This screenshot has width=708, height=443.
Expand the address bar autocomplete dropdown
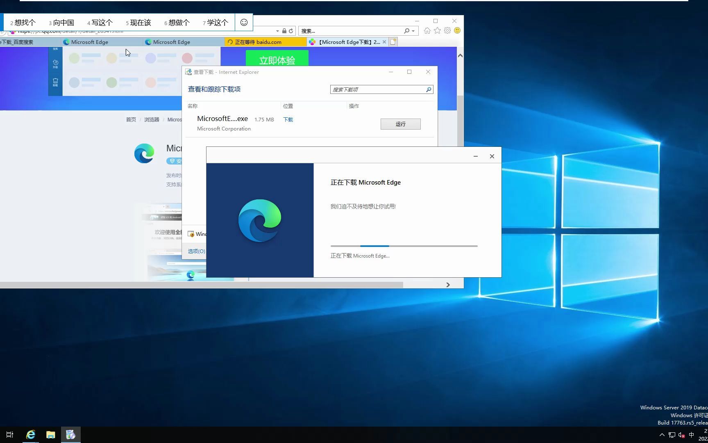coord(277,31)
